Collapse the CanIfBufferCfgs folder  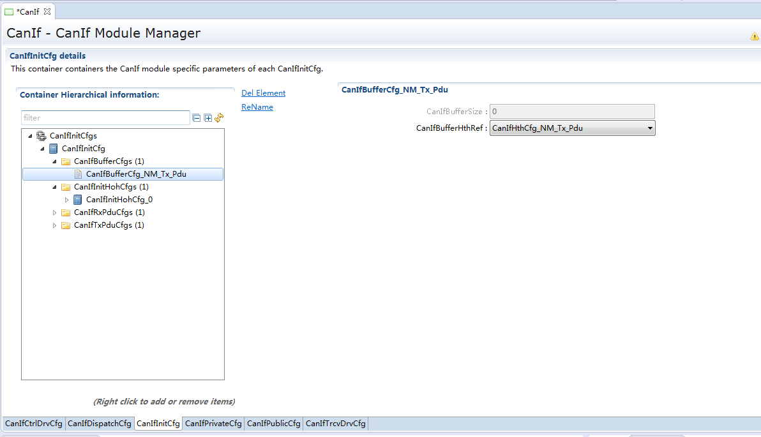pyautogui.click(x=54, y=161)
